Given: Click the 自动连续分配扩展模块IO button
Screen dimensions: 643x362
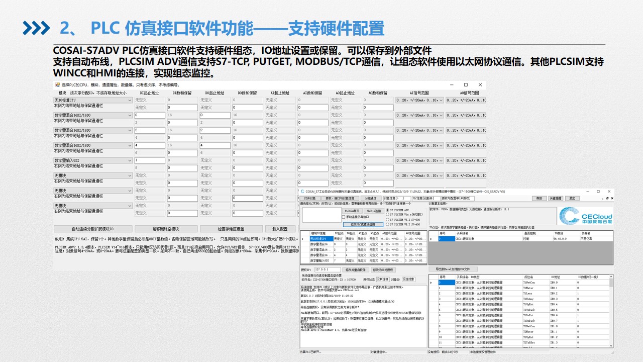Looking at the screenshot, I should point(93,229).
